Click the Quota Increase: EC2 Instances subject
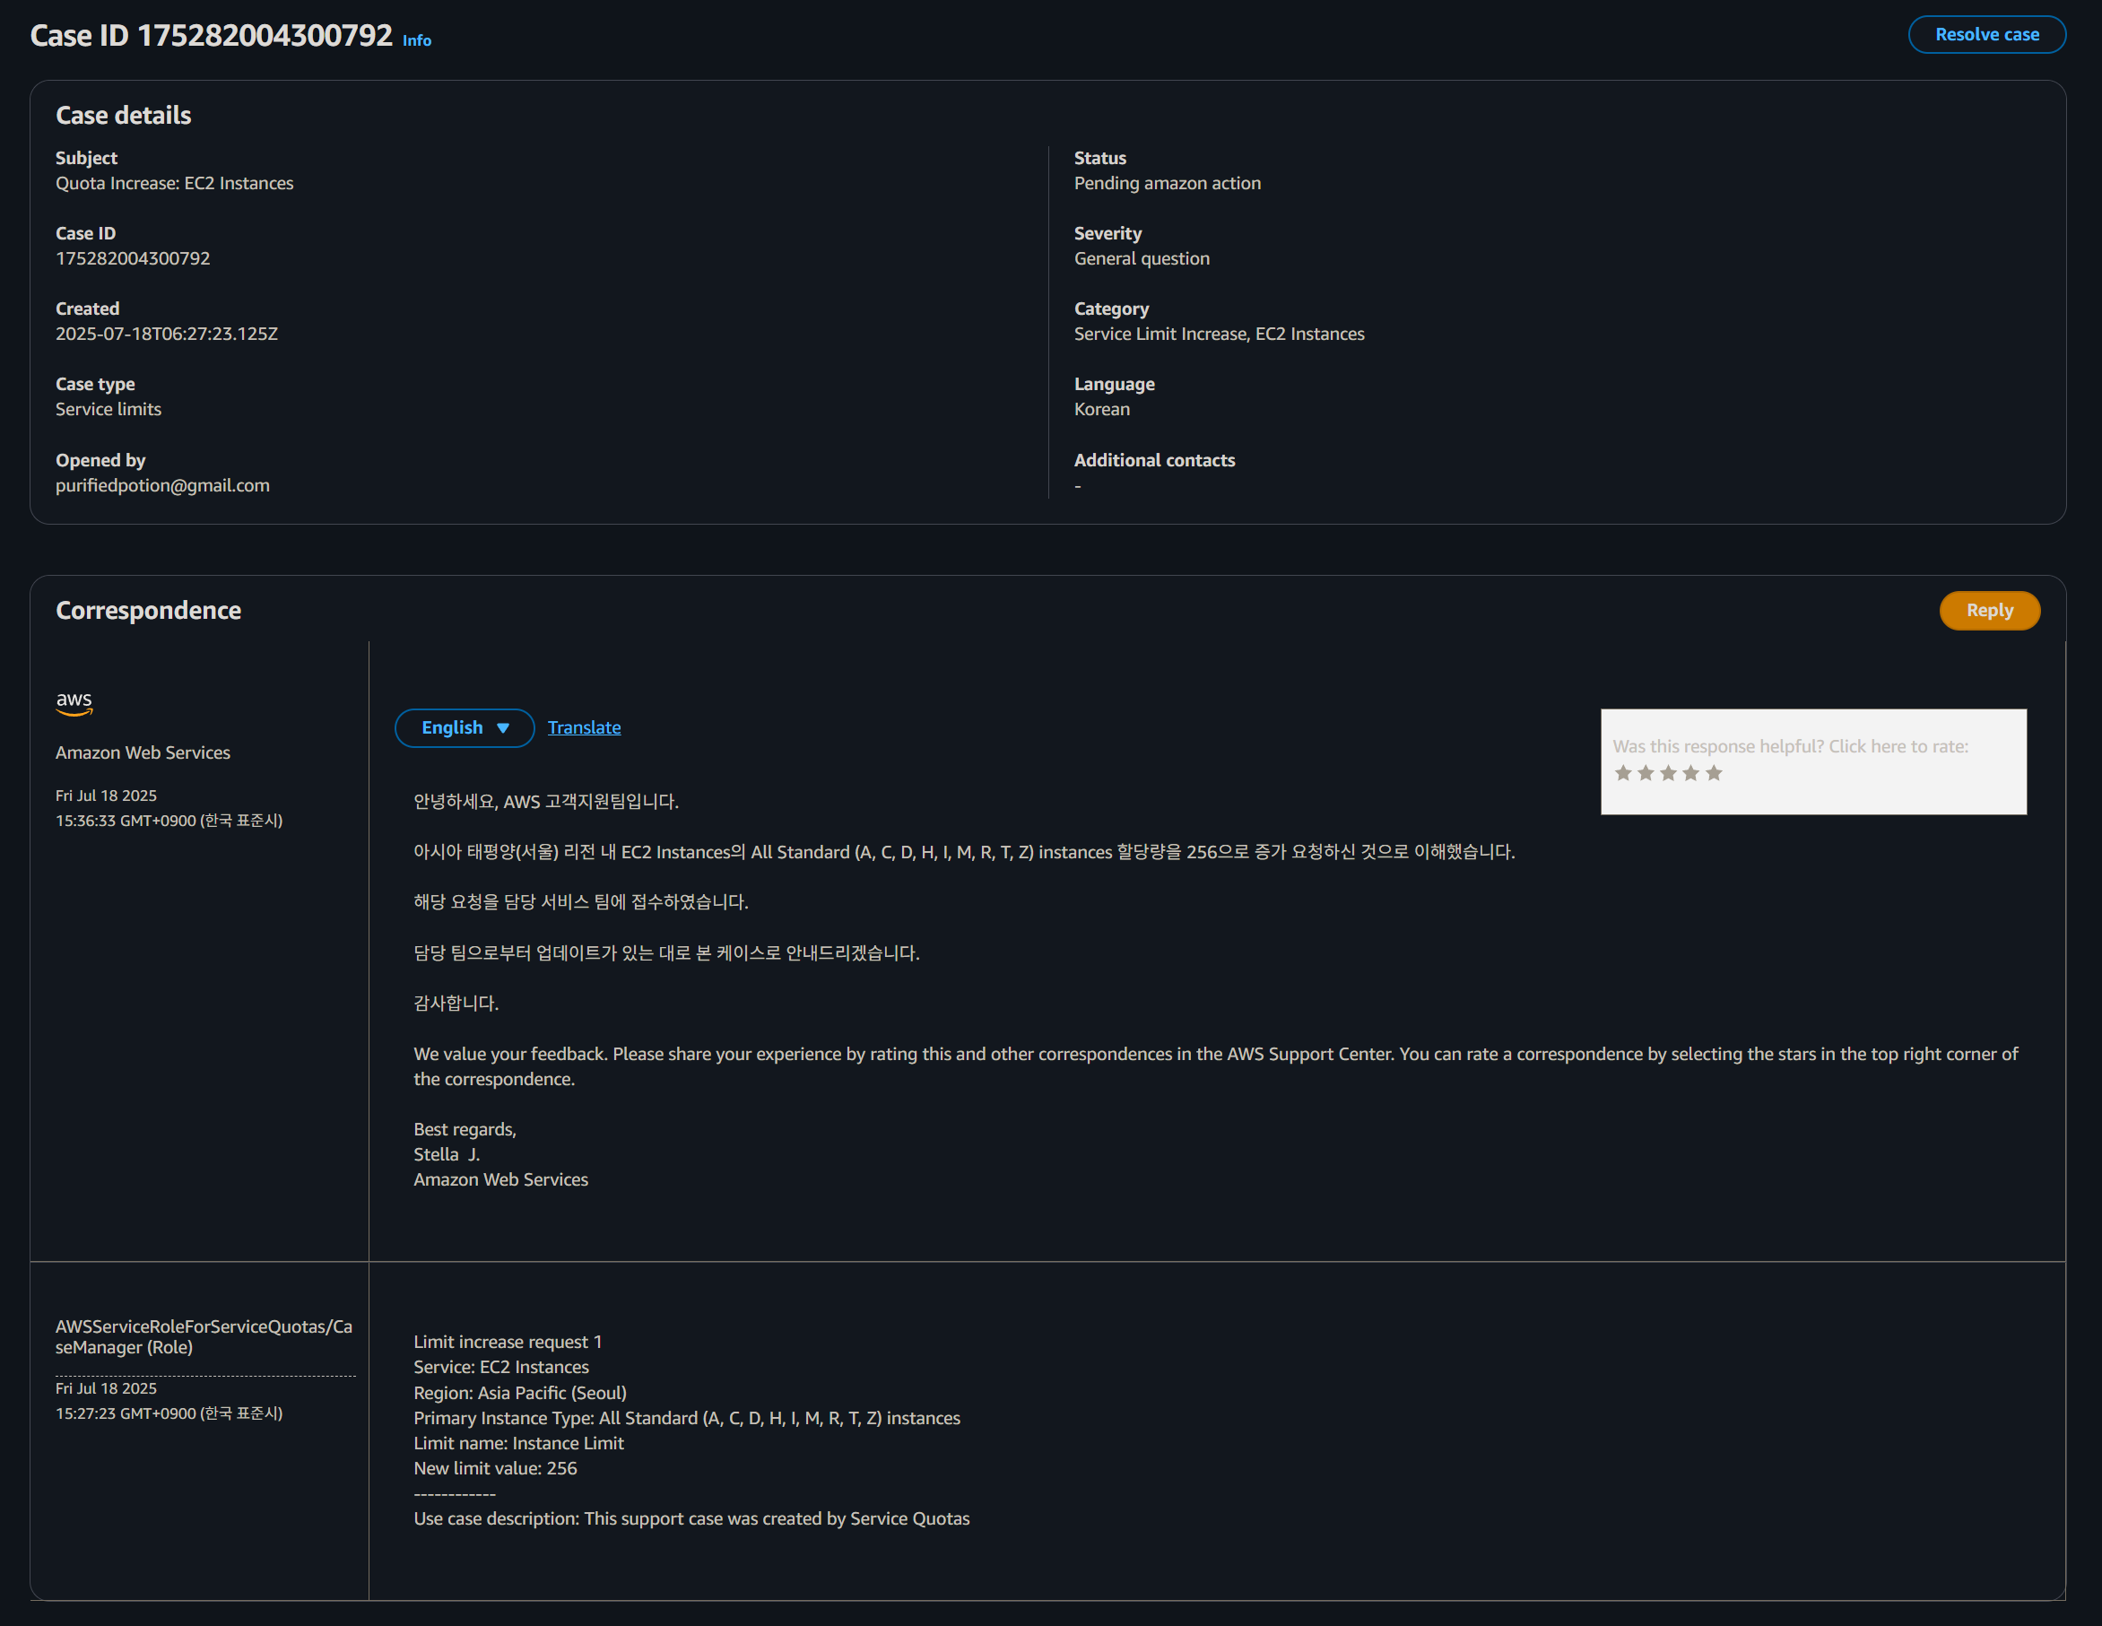 point(174,183)
